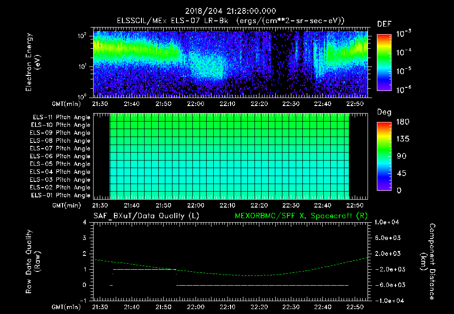Screen dimensions: 454x314
Task: Click the 10^-6 value on DEF scale
Action: (x=403, y=90)
